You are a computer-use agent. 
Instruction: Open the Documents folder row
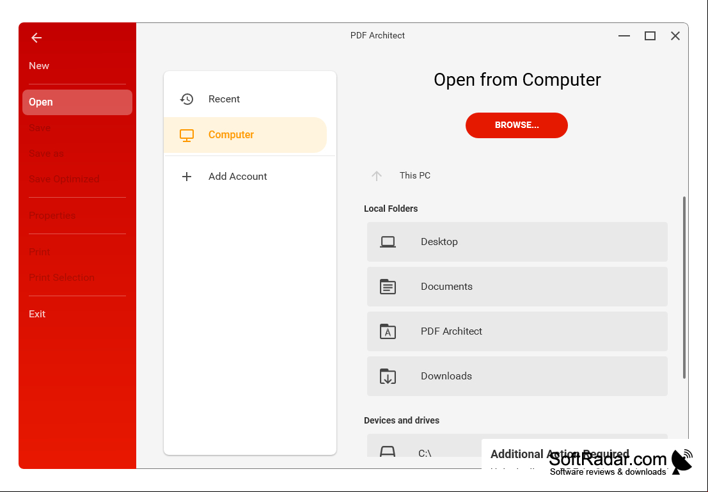pos(517,287)
